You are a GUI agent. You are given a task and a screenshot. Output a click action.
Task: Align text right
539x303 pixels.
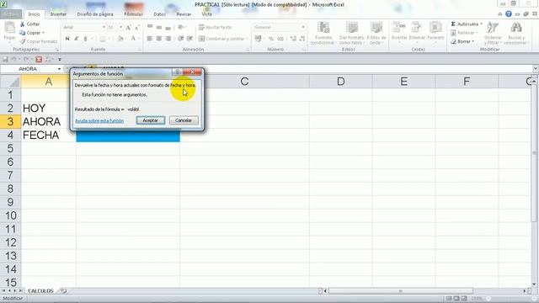pos(168,39)
